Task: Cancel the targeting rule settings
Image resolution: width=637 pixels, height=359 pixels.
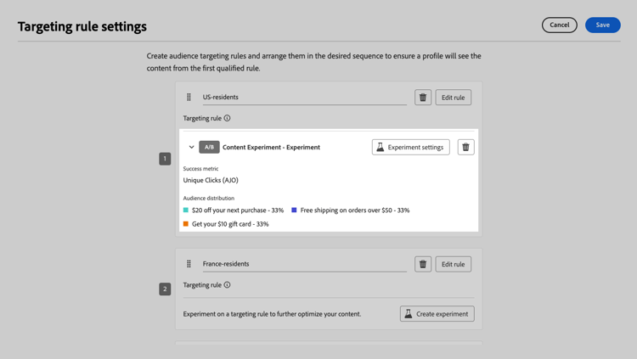Action: 560,25
